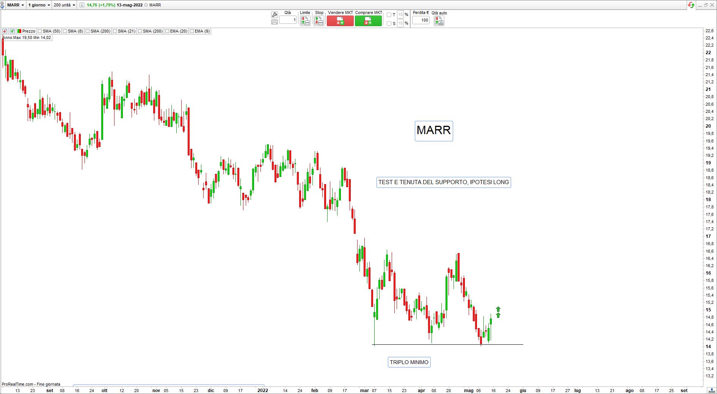The width and height of the screenshot is (717, 394).
Task: Click the red-green trading arrows icon top right
Action: point(691,5)
